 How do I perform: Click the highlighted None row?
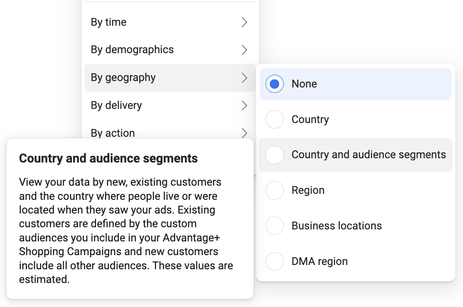coord(355,84)
